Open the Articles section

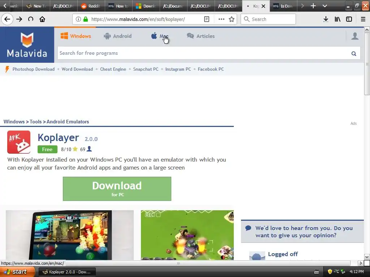201,36
